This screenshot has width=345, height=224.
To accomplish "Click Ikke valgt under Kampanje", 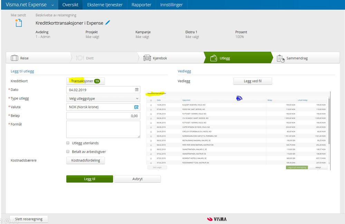I will pyautogui.click(x=142, y=37).
